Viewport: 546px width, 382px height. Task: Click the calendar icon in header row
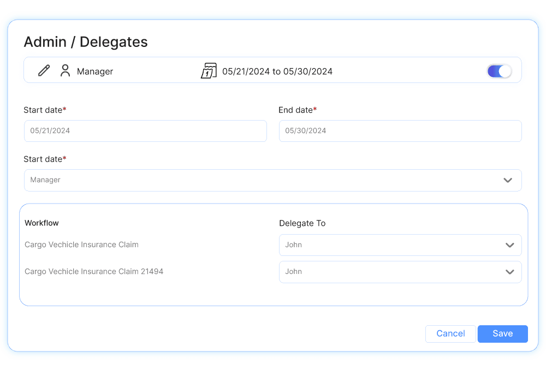209,70
